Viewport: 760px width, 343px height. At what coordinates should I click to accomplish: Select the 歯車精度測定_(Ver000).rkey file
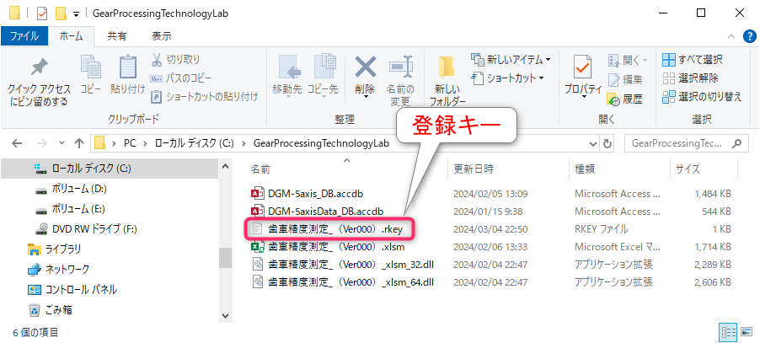click(329, 228)
